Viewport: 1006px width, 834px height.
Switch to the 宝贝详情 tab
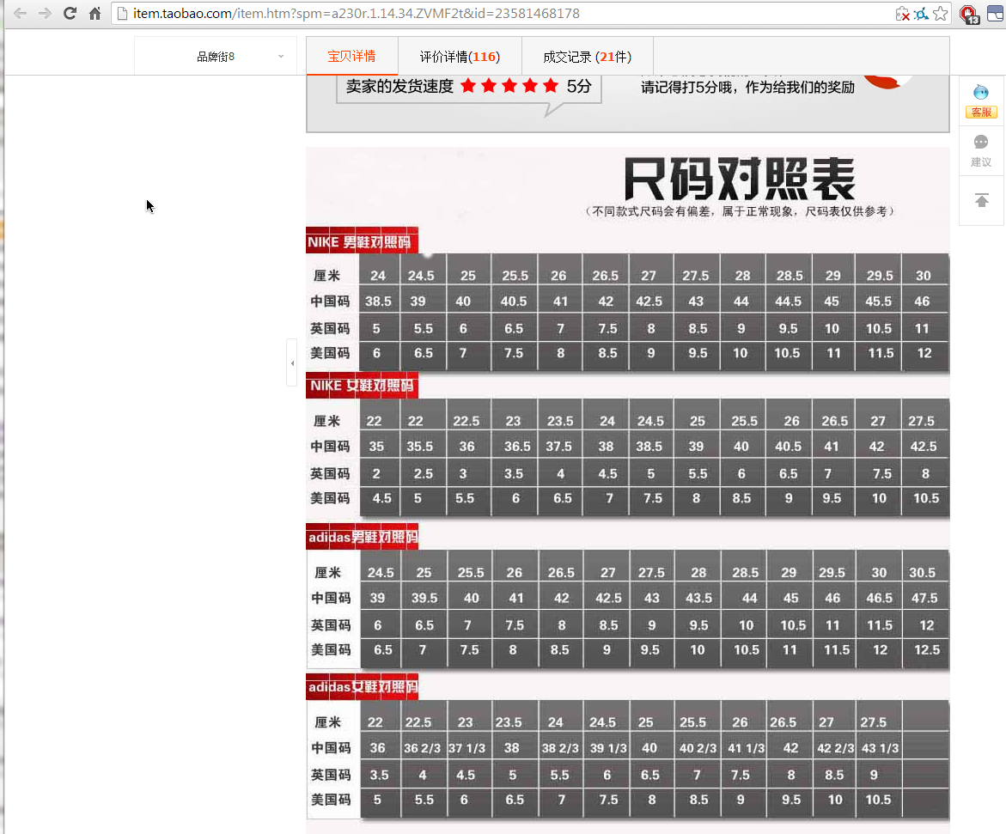351,56
